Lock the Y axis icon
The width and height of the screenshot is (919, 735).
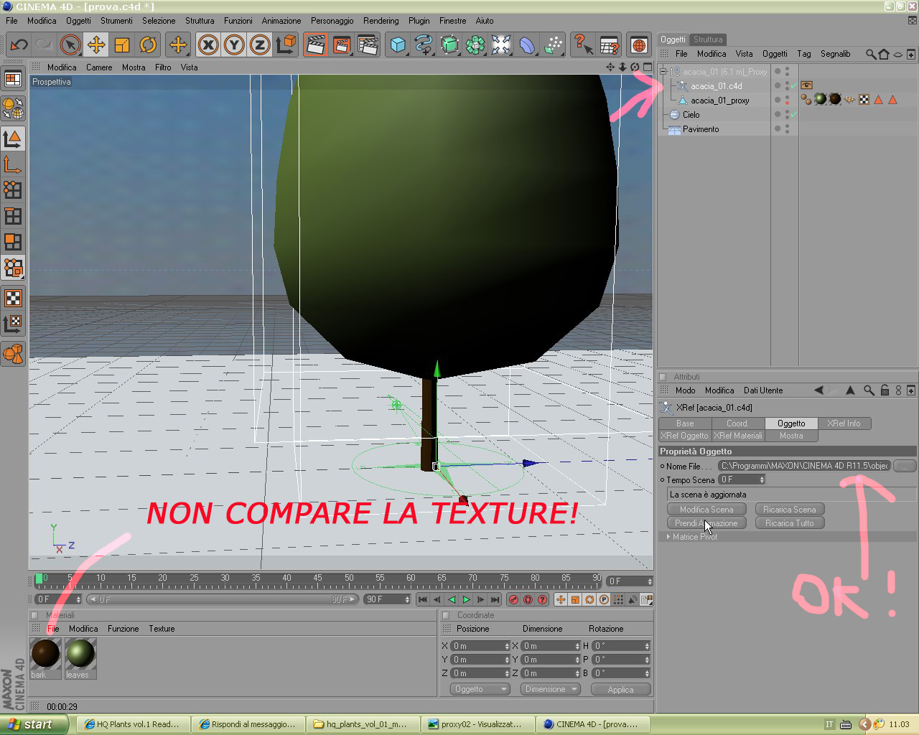click(234, 45)
